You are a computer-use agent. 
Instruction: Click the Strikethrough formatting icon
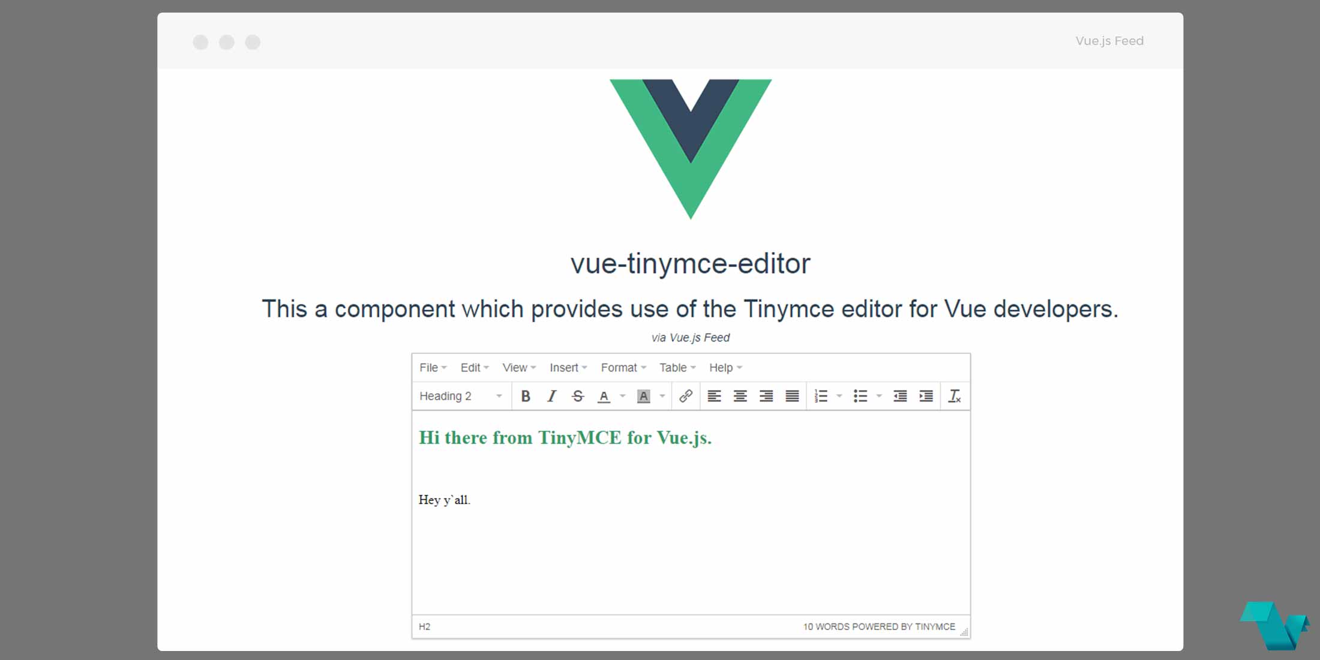pos(577,395)
